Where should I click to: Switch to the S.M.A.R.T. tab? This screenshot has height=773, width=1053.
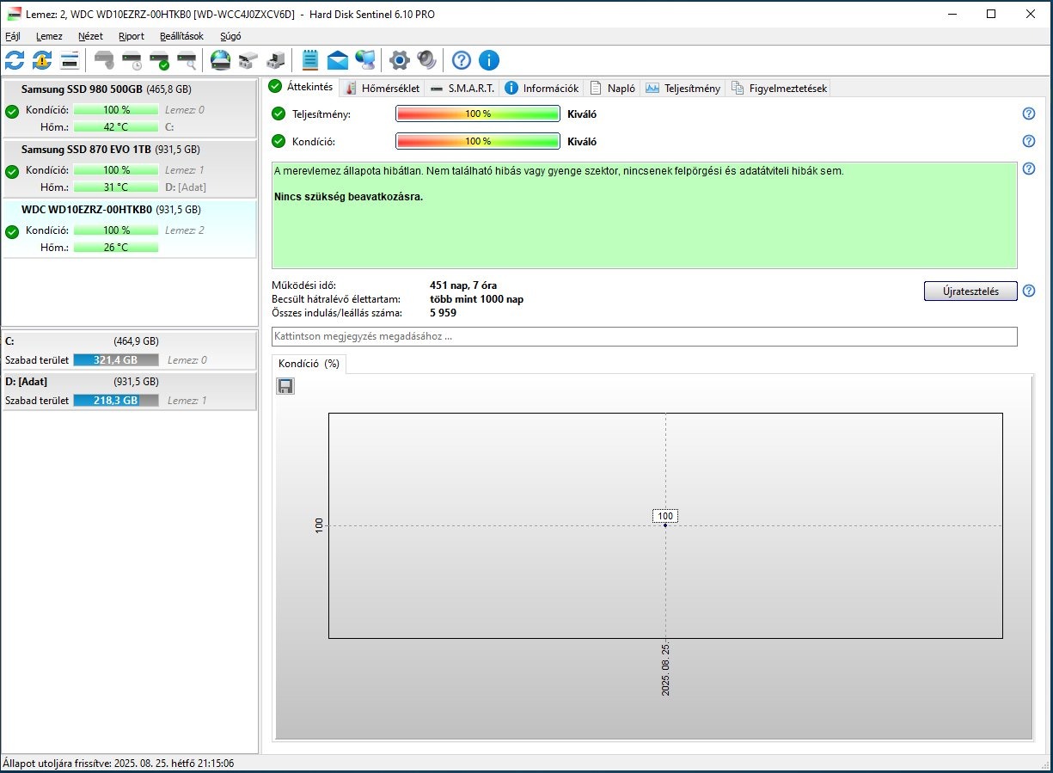(462, 88)
